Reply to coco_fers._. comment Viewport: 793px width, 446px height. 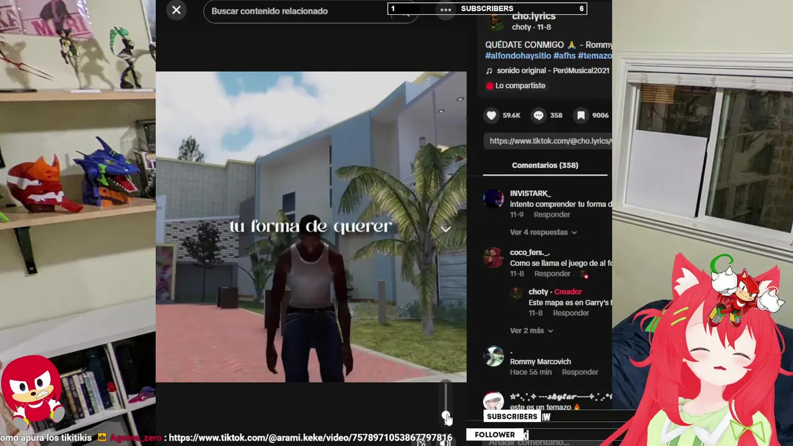(552, 274)
